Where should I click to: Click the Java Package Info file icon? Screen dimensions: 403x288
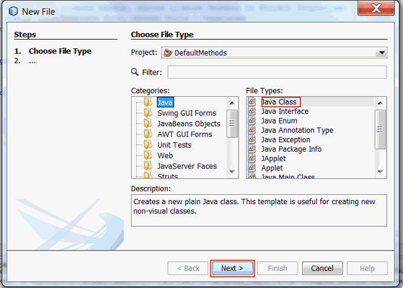tap(252, 149)
